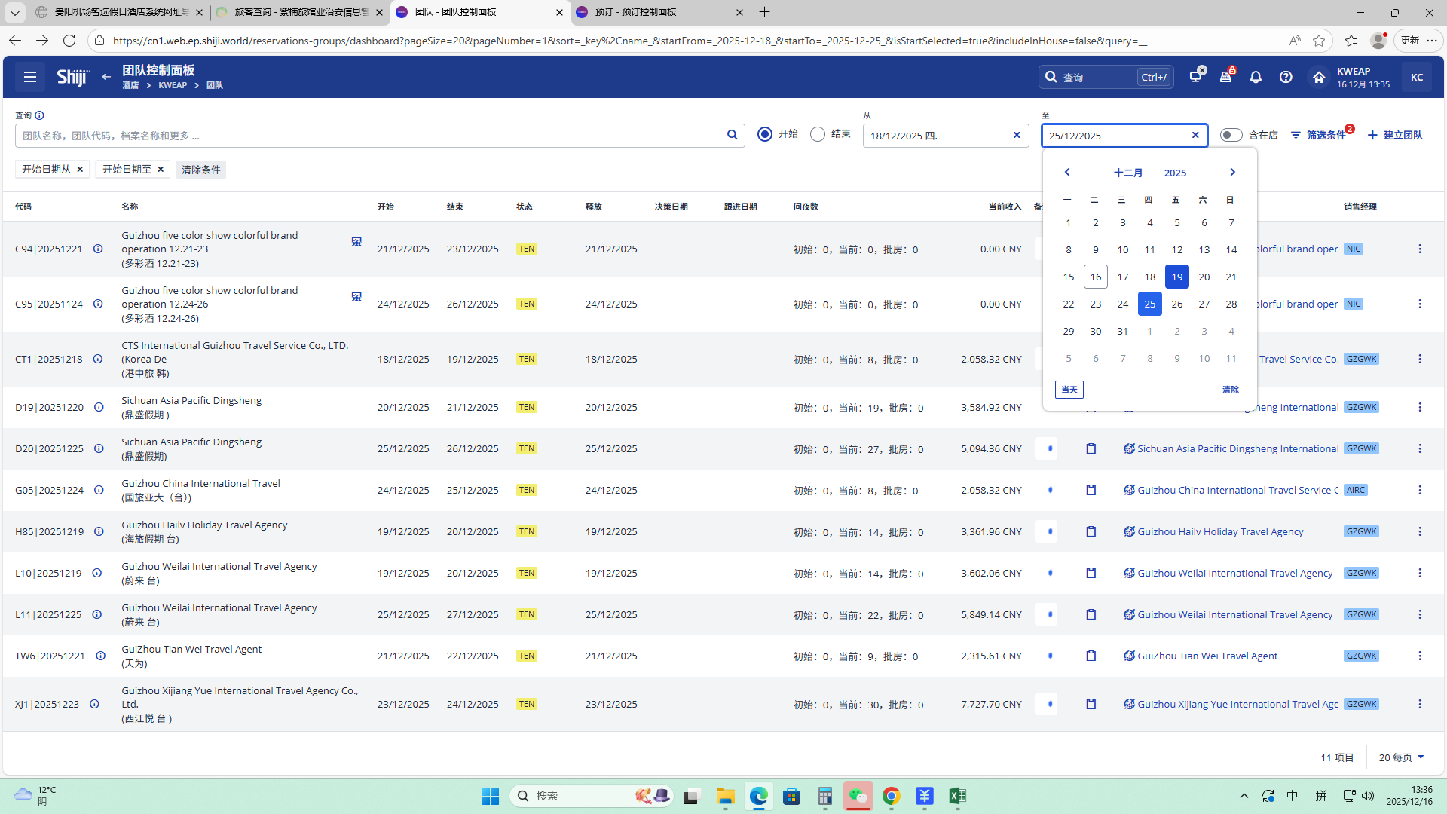Click the notifications bell icon
Screen dimensions: 1447x814
1256,77
